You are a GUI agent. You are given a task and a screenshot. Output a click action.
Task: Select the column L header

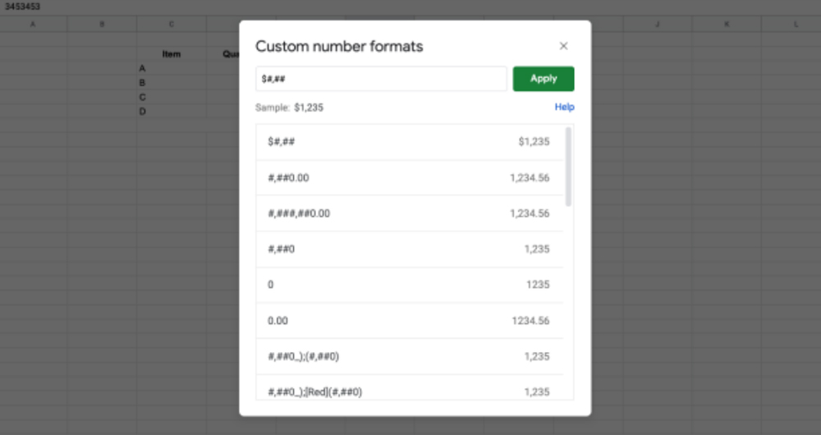pos(795,25)
